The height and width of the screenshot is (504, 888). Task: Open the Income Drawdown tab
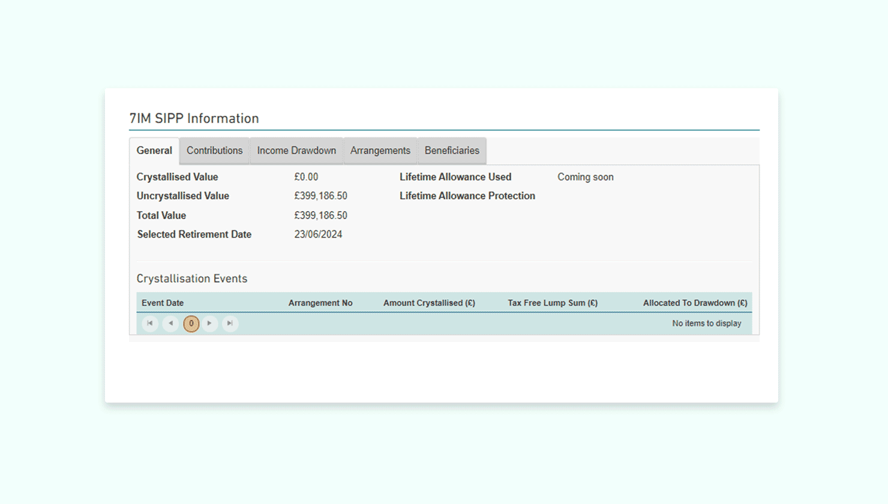coord(296,151)
